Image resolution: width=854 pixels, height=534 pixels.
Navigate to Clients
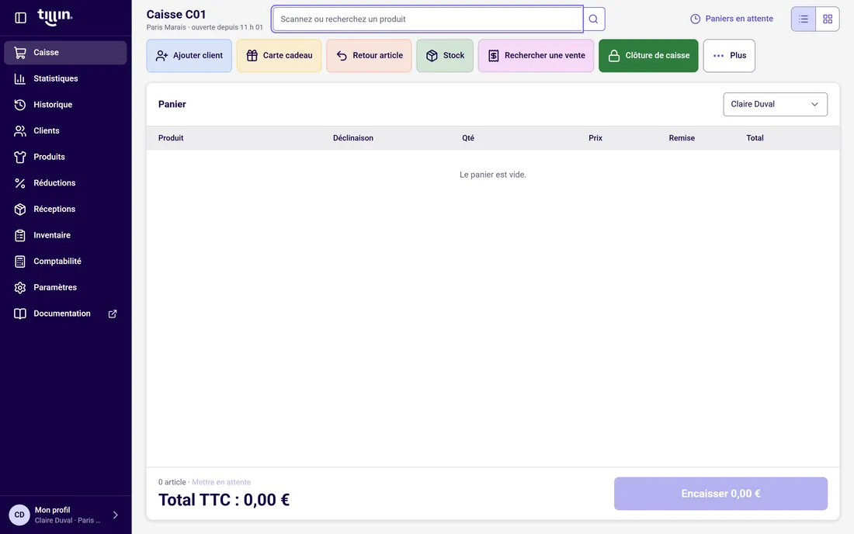(65, 131)
